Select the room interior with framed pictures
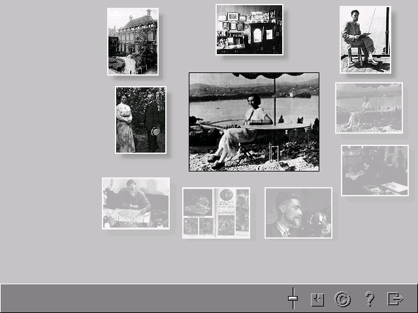The width and height of the screenshot is (418, 313). (x=249, y=29)
